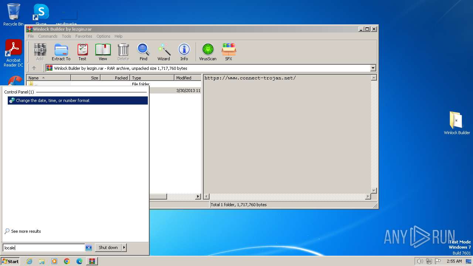Viewport: 473px width, 266px height.
Task: Click the Control Panel (1) results heading
Action: point(19,92)
